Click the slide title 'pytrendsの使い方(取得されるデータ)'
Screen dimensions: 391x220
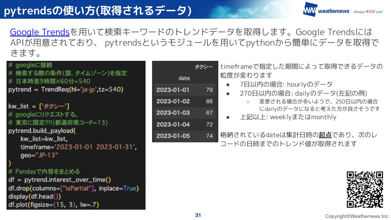(98, 11)
